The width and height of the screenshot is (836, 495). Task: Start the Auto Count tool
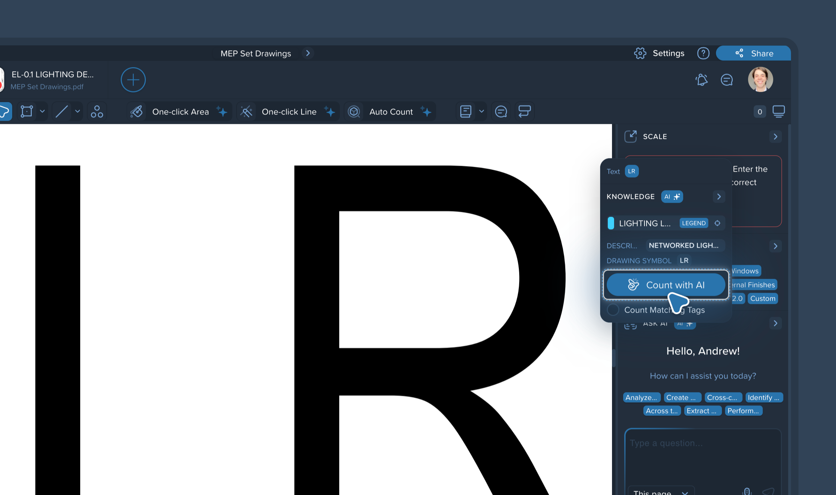[x=390, y=112]
